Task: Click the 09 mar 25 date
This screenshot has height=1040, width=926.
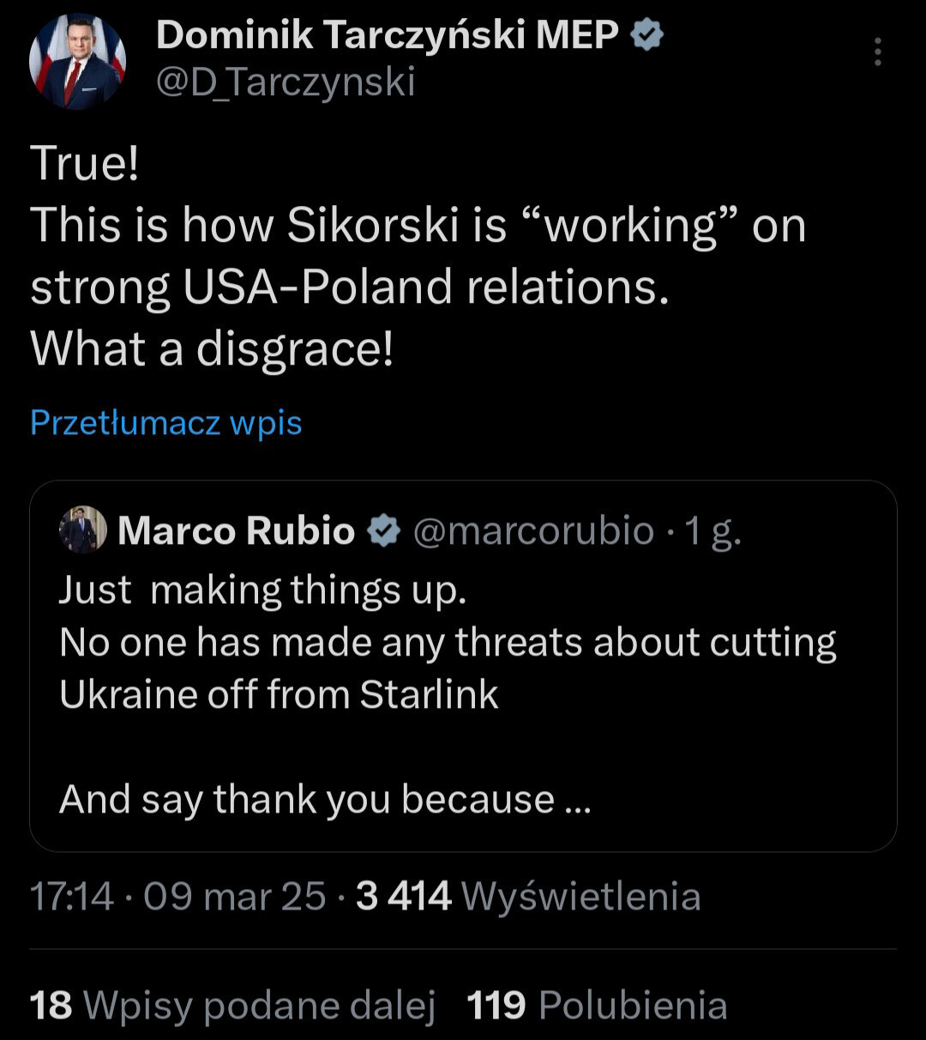Action: tap(234, 897)
